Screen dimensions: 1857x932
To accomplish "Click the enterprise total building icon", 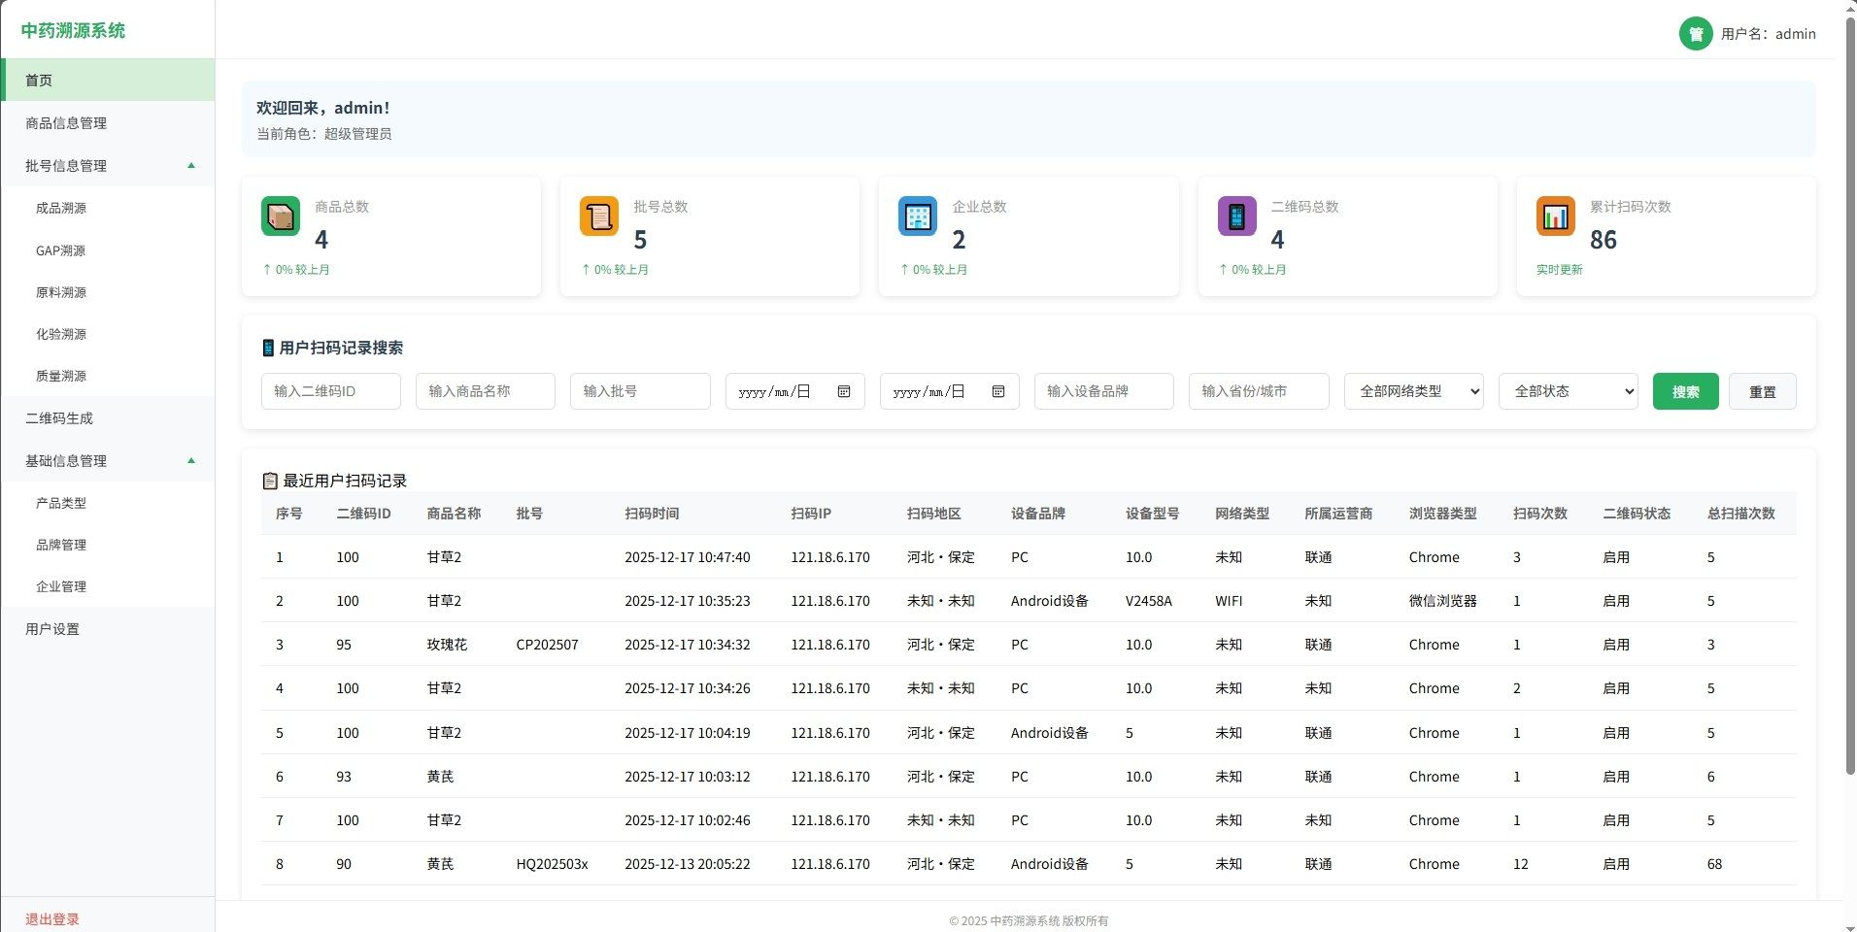I will (918, 216).
